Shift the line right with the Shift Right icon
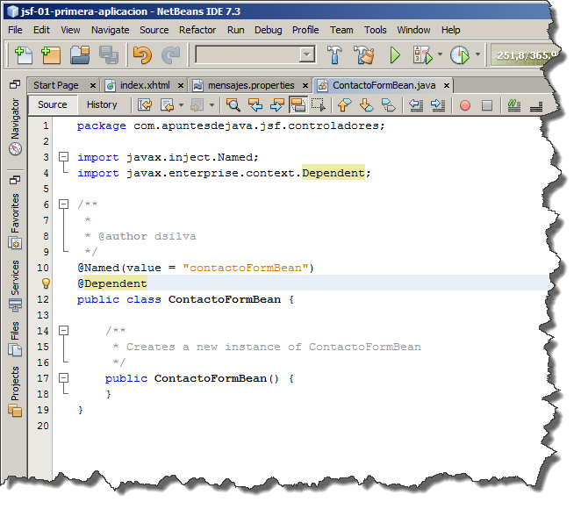 [438, 105]
